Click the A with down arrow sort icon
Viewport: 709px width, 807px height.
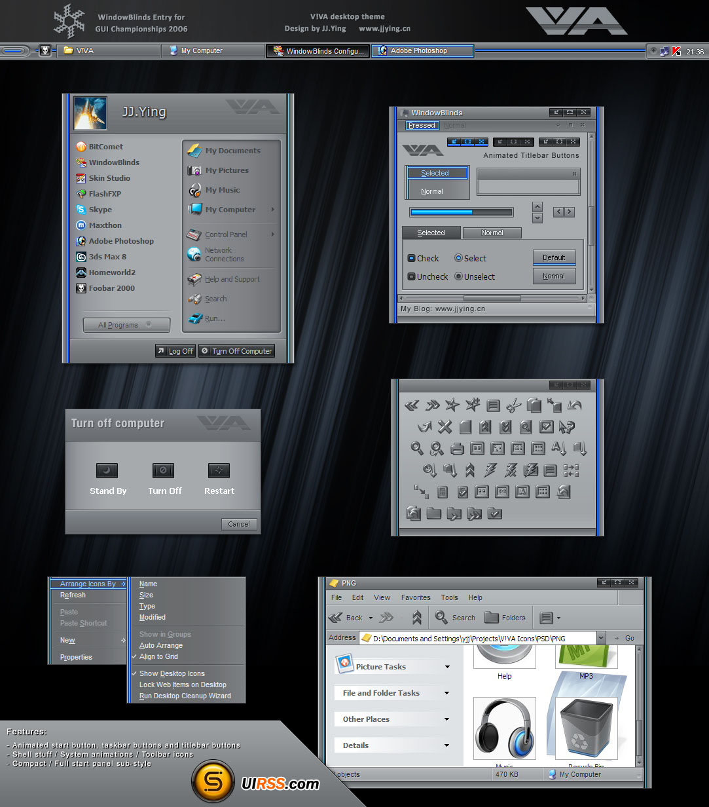point(558,449)
